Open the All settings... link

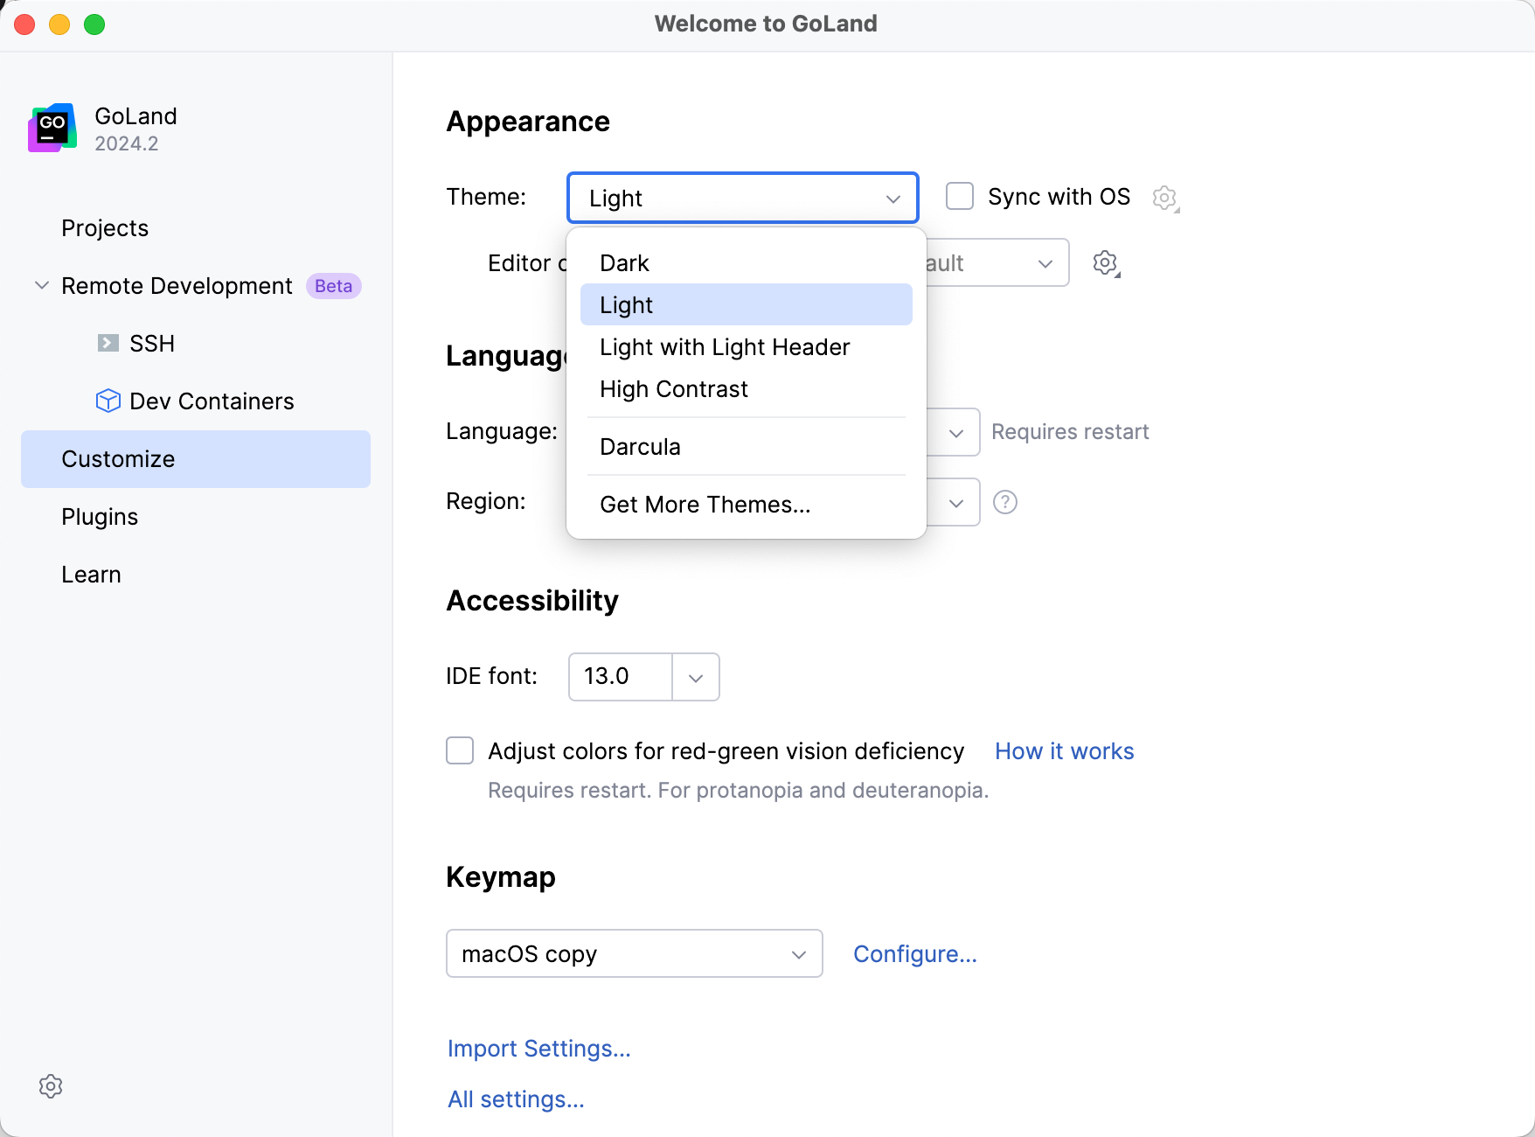[516, 1099]
